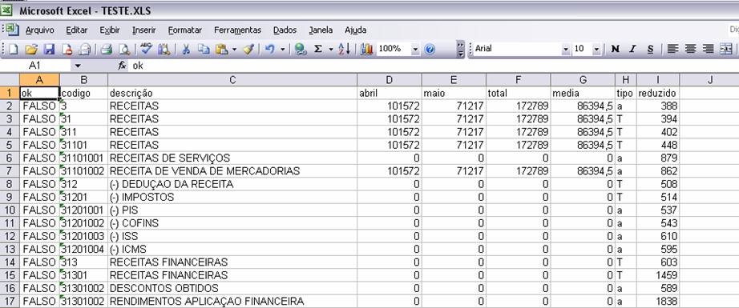Screen dimensions: 739x308
Task: Merge and center the selected cells
Action: pyautogui.click(x=726, y=49)
